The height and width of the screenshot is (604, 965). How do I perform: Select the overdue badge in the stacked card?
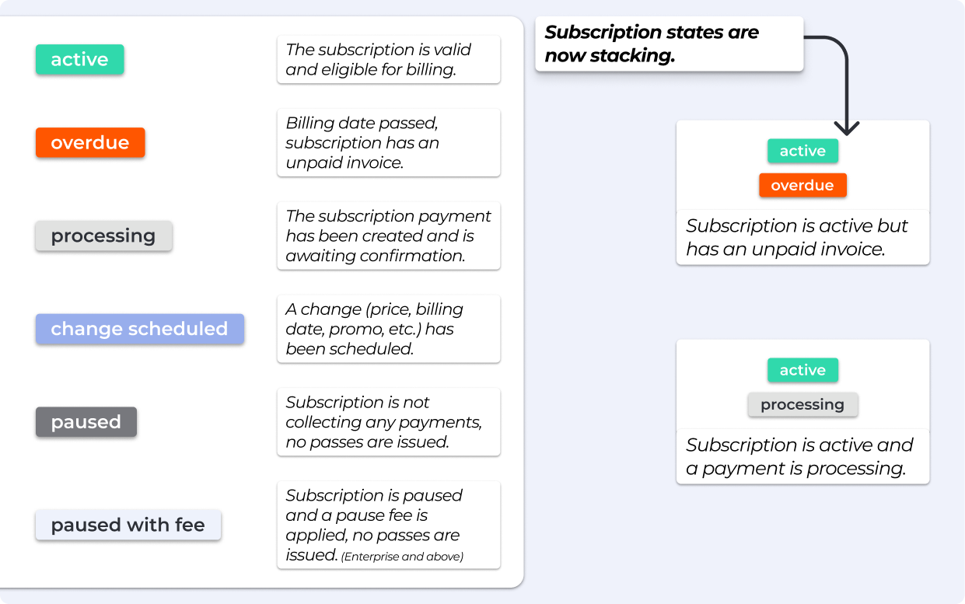tap(802, 185)
